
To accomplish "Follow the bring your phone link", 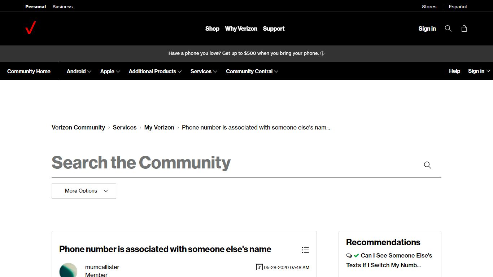I will coord(299,53).
